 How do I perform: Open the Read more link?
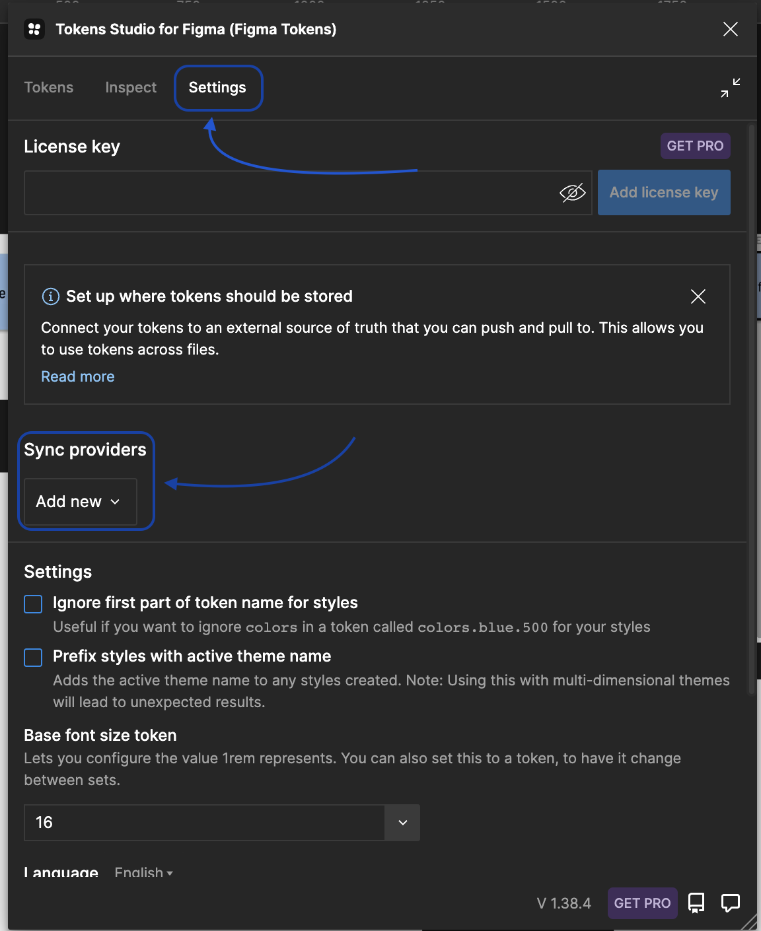pos(78,376)
